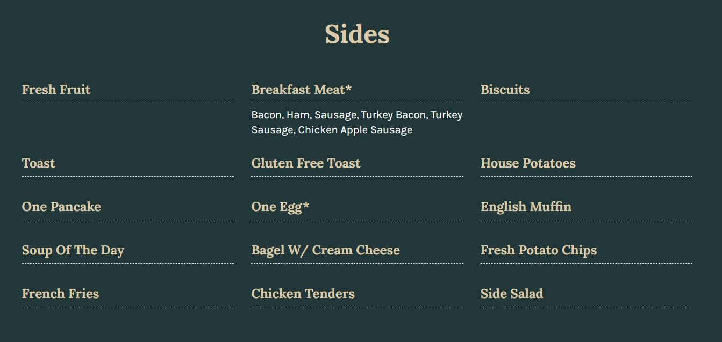The width and height of the screenshot is (722, 342).
Task: Click the French Fries side
Action: tap(60, 294)
